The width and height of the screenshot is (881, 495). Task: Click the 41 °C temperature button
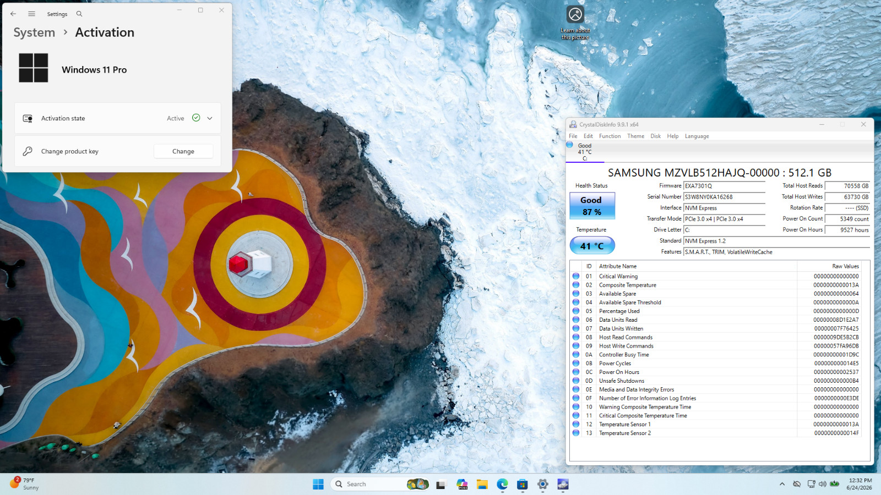(592, 246)
